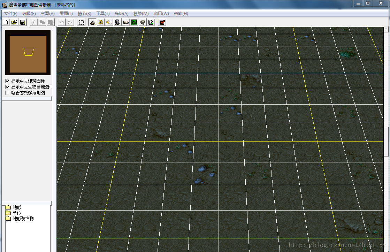390x252 pixels.
Task: Open the 编辑(E) menu
Action: click(29, 14)
